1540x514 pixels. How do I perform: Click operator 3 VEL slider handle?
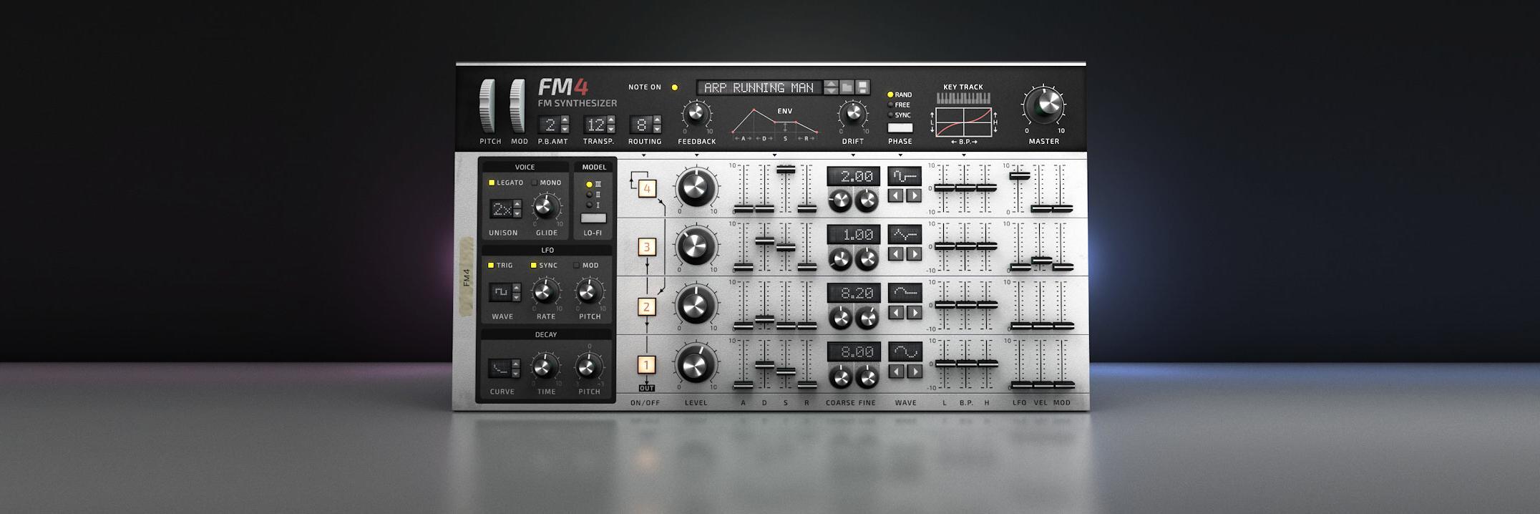pyautogui.click(x=1041, y=260)
